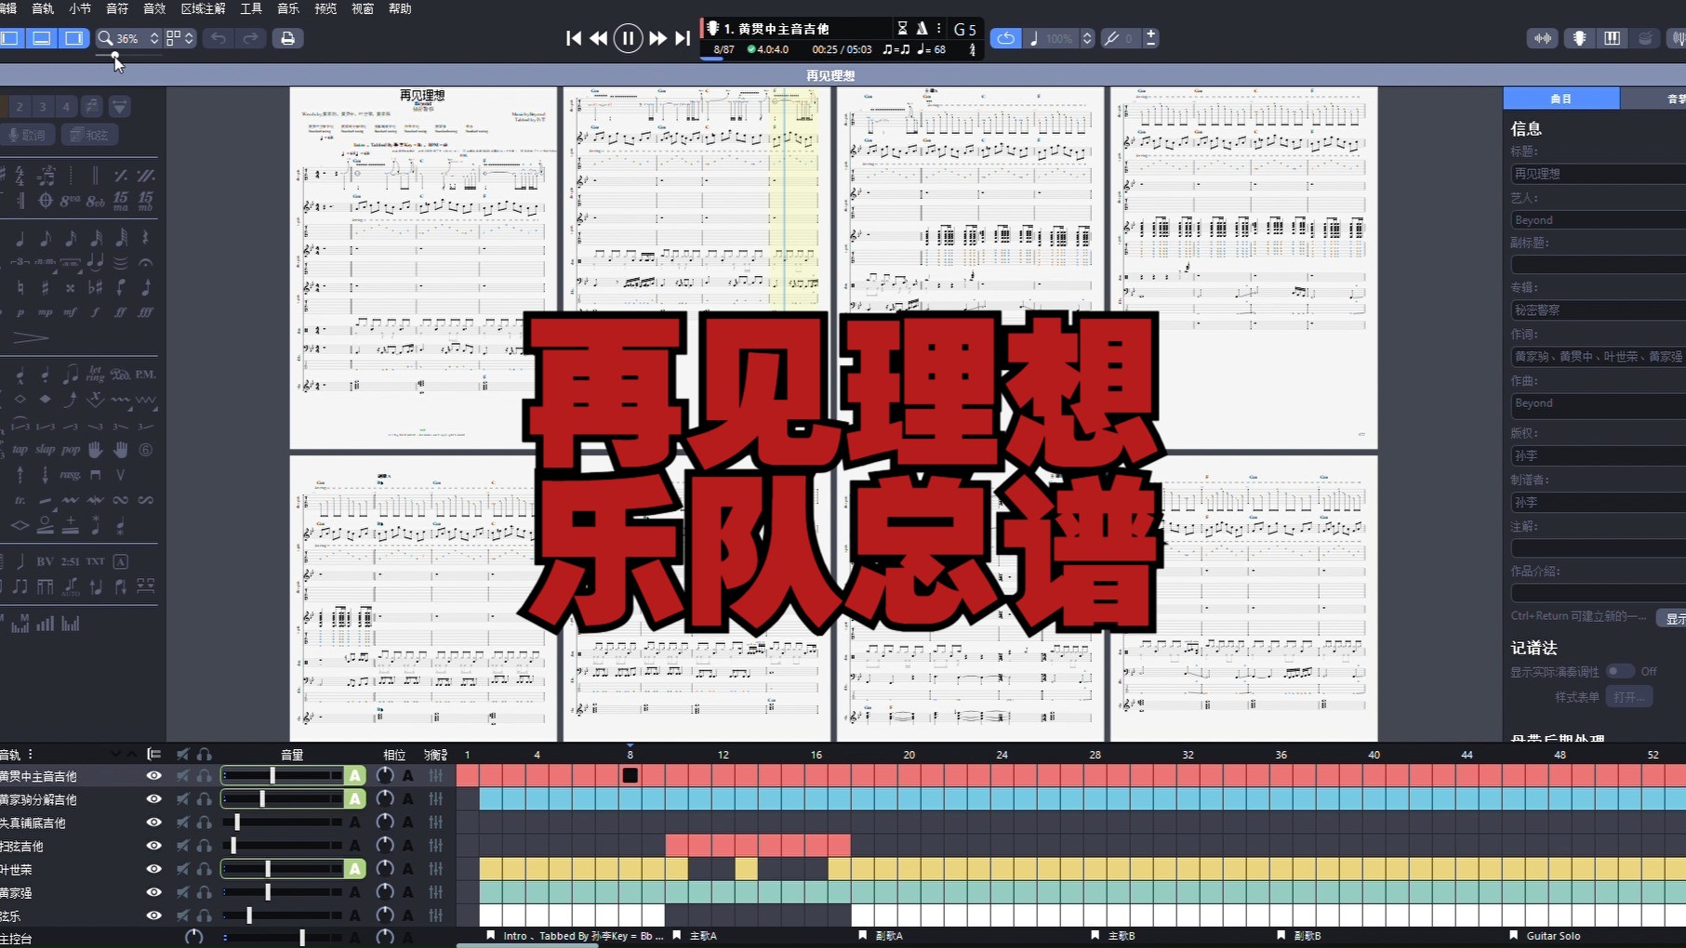Mute the 黄贯中主音吉他 track

[x=182, y=775]
